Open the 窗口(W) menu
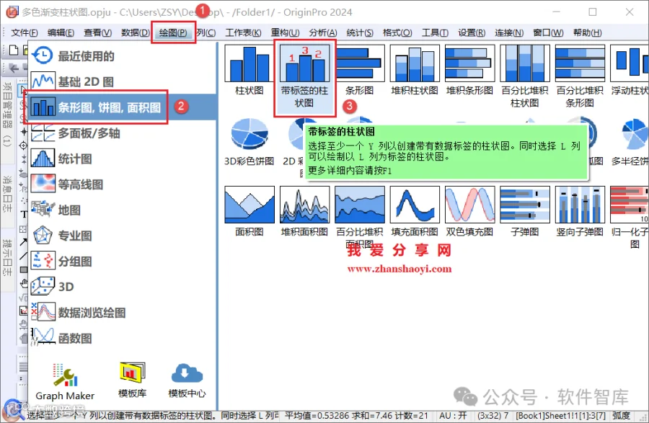This screenshot has height=423, width=649. click(548, 32)
